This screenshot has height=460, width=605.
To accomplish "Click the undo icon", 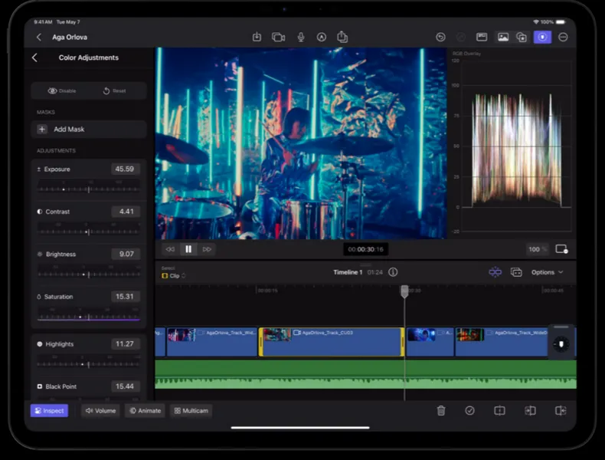I will pos(440,37).
